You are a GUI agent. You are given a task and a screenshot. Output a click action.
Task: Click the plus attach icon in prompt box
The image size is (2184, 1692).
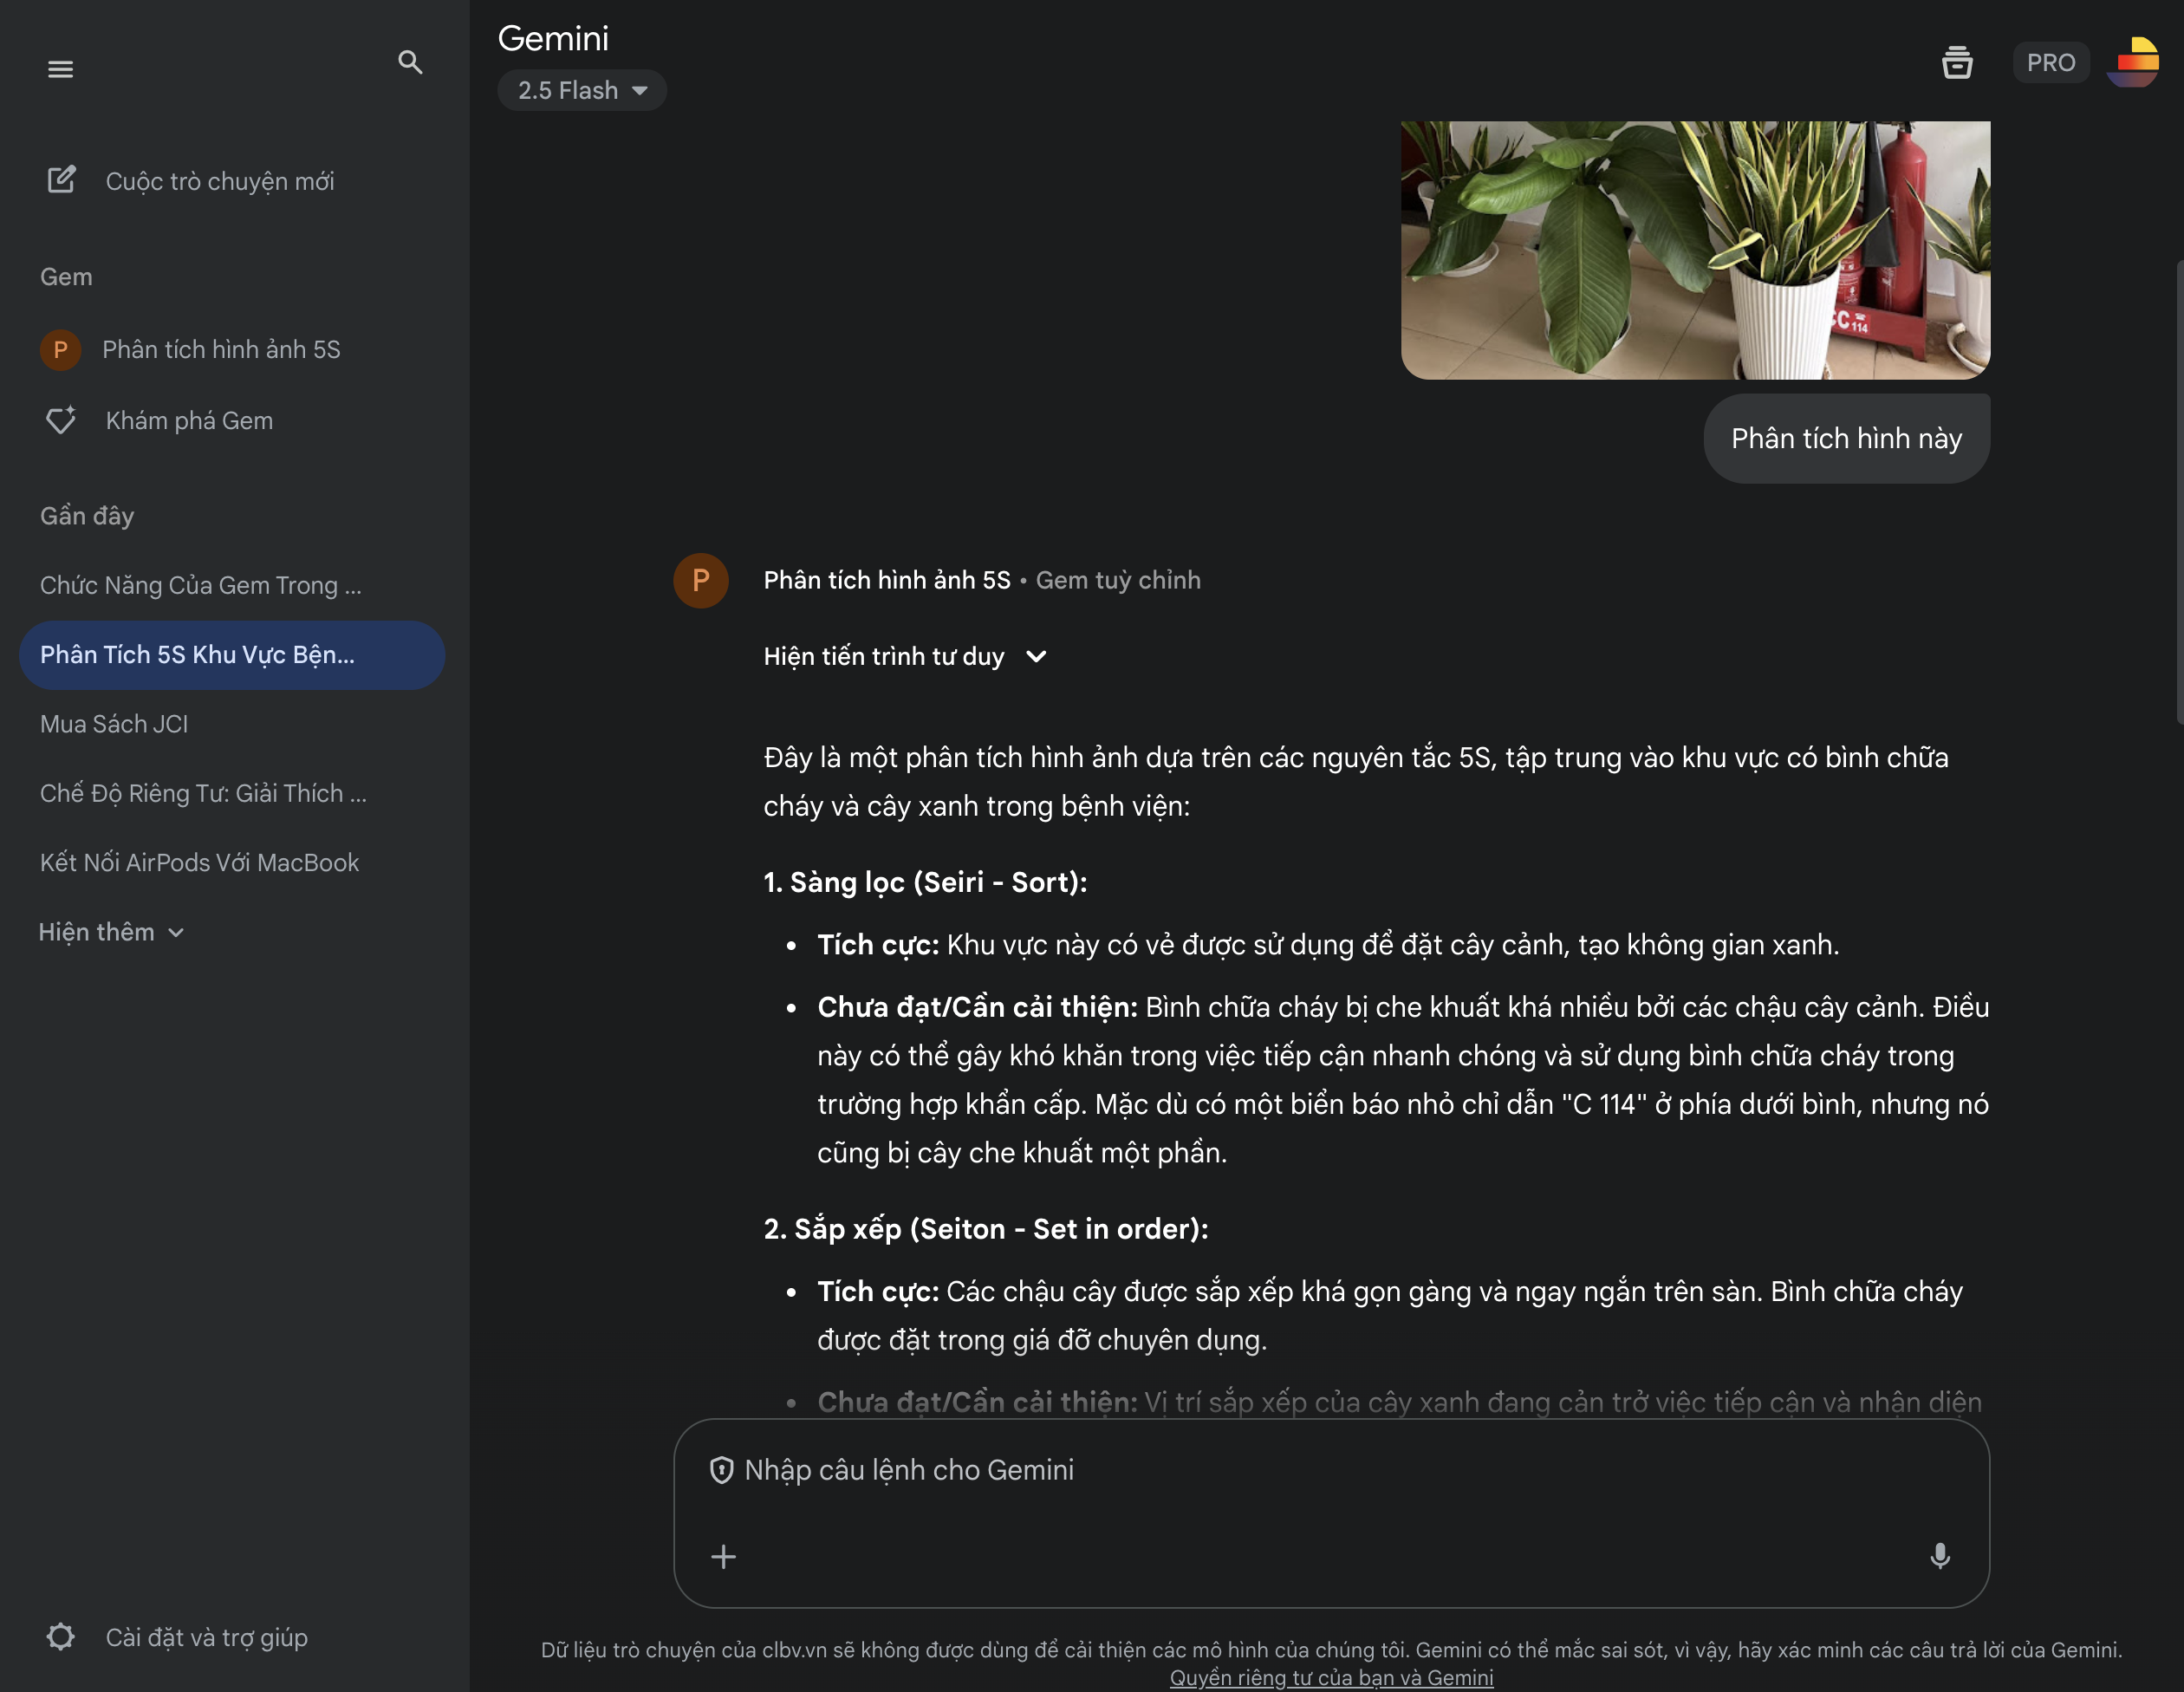pos(723,1556)
